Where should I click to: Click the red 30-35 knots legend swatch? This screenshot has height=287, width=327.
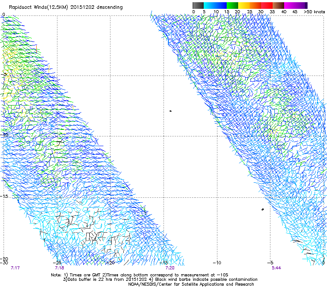(x=267, y=5)
